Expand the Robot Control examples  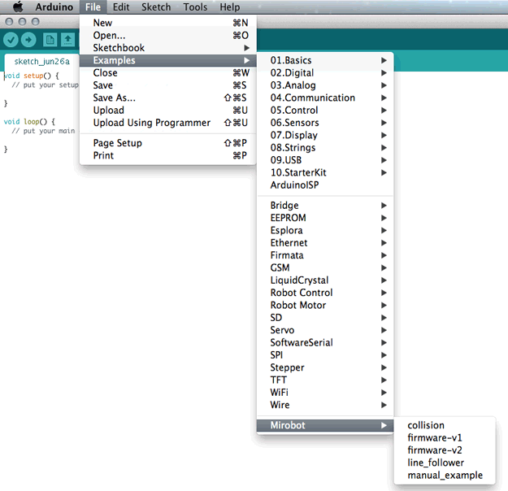click(x=325, y=293)
